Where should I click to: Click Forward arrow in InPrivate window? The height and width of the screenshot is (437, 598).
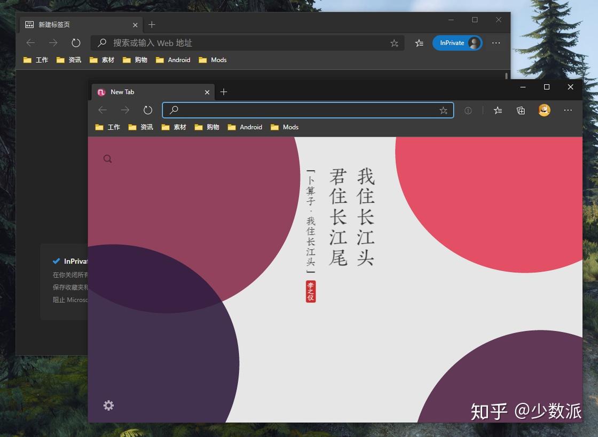(53, 43)
